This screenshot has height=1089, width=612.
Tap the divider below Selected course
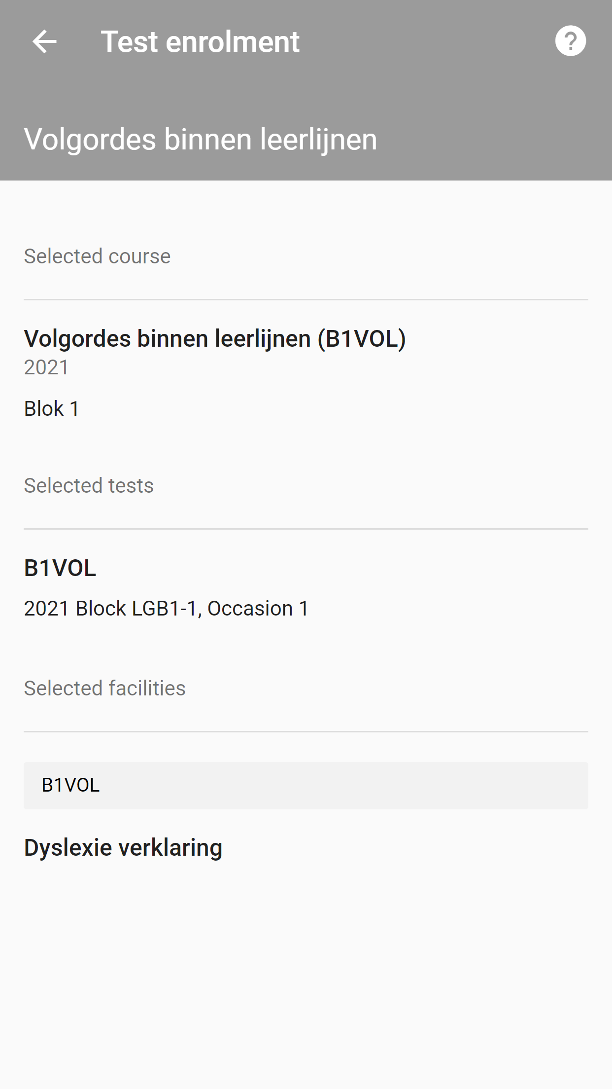coord(306,299)
